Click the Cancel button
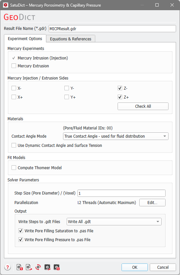Image resolution: width=180 pixels, height=275 pixels. pos(163,267)
